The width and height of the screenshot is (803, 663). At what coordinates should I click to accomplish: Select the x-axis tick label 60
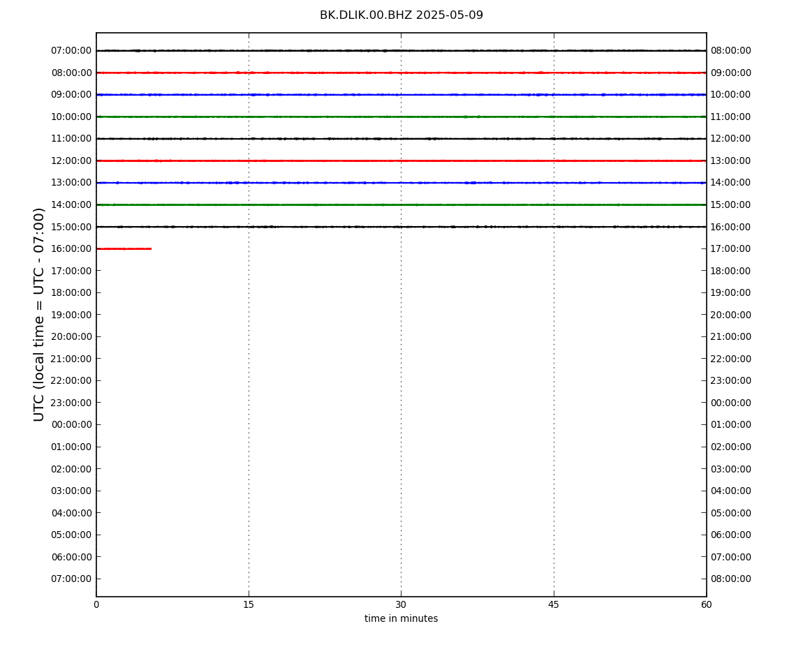[x=706, y=604]
